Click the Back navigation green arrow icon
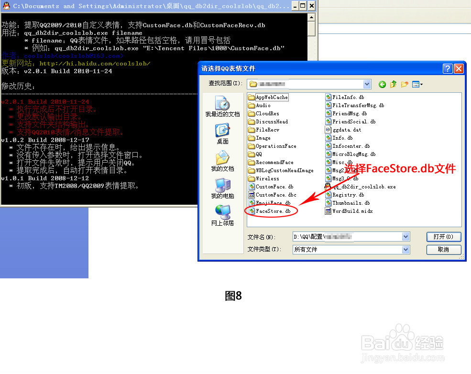The image size is (471, 374). [382, 84]
